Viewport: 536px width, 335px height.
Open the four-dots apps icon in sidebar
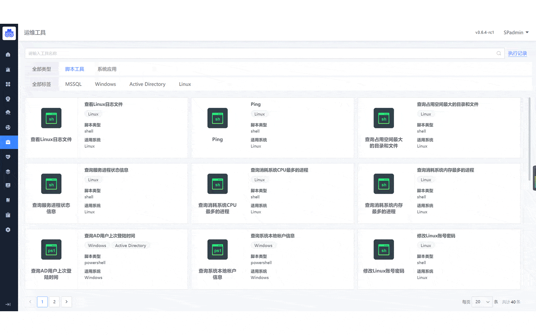coord(8,84)
